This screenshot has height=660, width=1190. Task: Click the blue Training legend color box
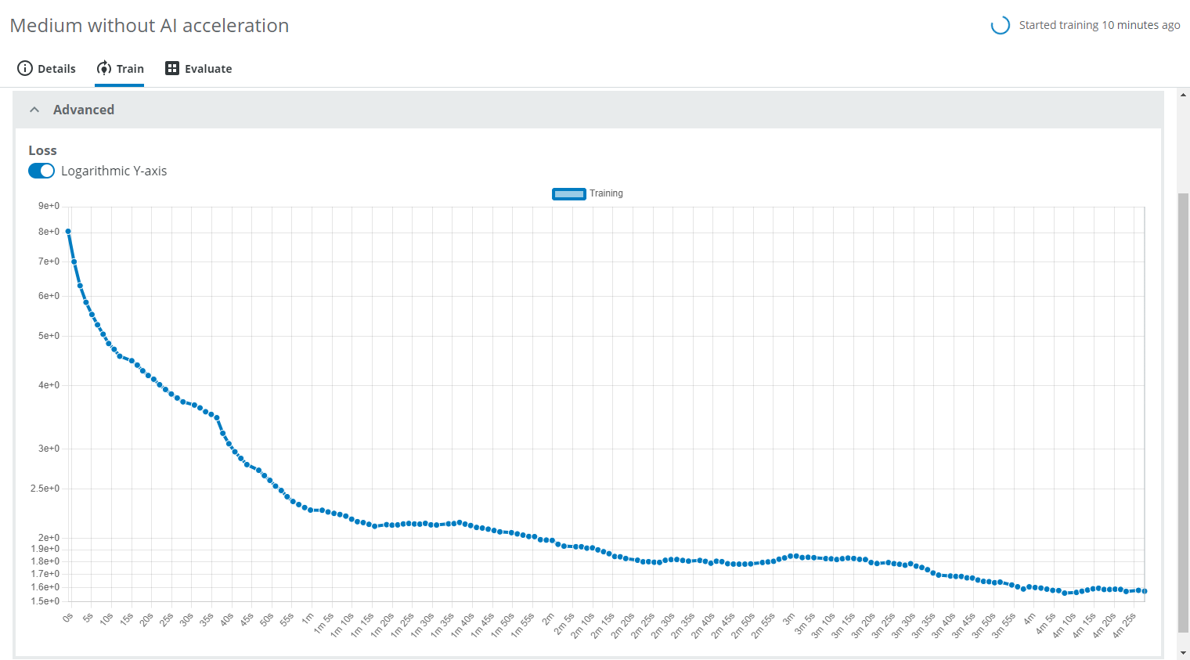click(569, 193)
